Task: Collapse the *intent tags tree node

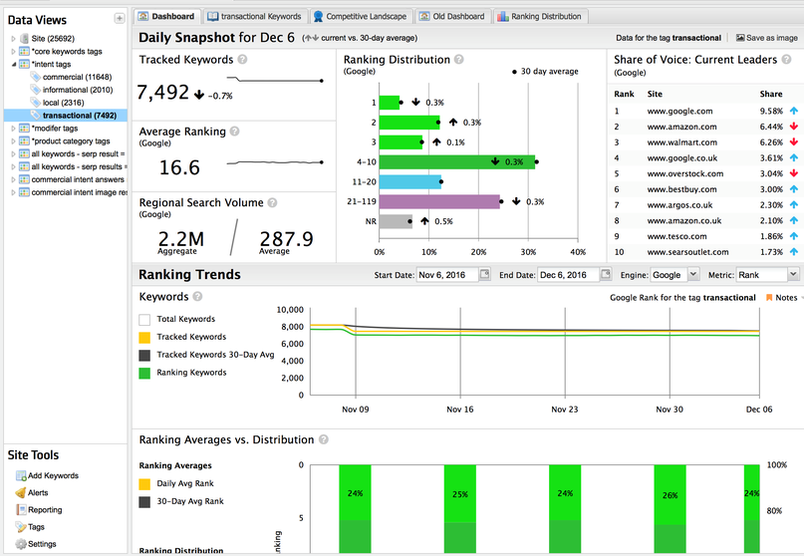Action: pyautogui.click(x=13, y=64)
